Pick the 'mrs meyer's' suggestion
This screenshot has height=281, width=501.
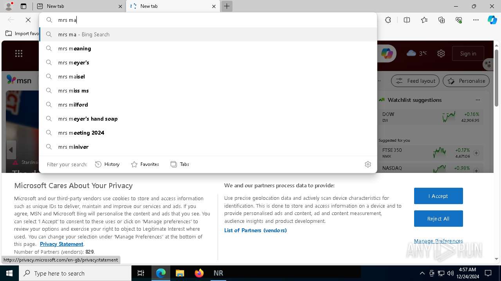[x=208, y=62]
